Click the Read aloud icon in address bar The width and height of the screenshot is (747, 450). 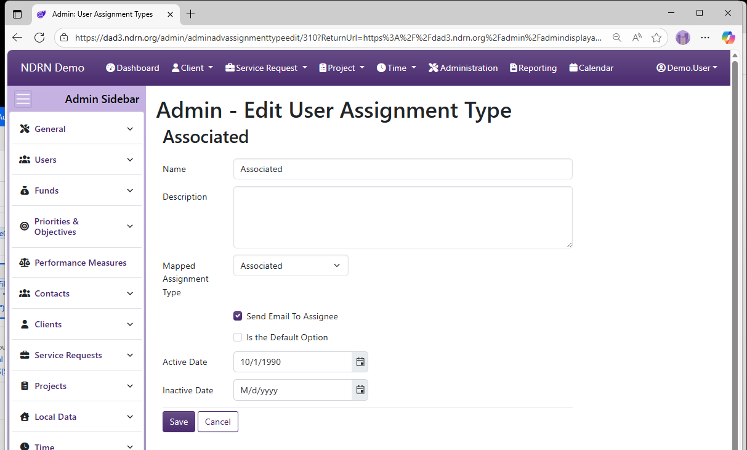pos(637,38)
